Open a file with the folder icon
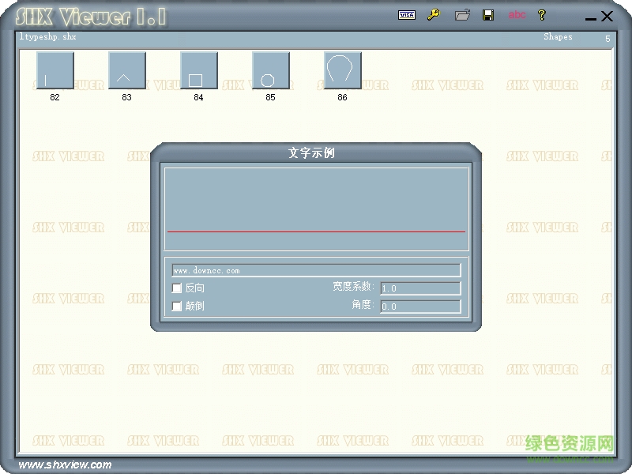Screen dimensions: 632x474 point(462,15)
